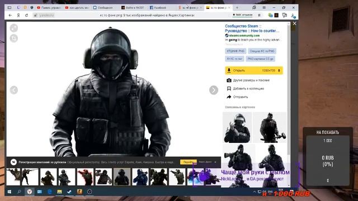Open the size dropdown arrows on Открыть button
Image resolution: width=358 pixels, height=201 pixels.
click(279, 70)
